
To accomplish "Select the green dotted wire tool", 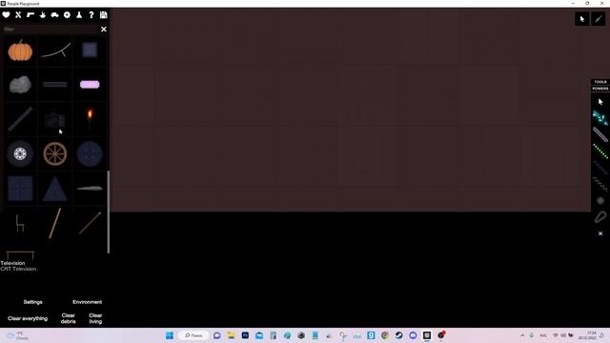I will pos(600,151).
